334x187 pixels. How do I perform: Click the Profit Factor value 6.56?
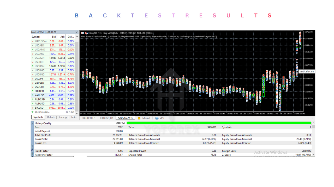coord(120,151)
